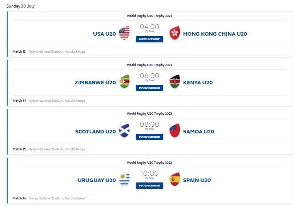Click the 04:00 kickoff time
The height and width of the screenshot is (207, 295).
coord(150,27)
